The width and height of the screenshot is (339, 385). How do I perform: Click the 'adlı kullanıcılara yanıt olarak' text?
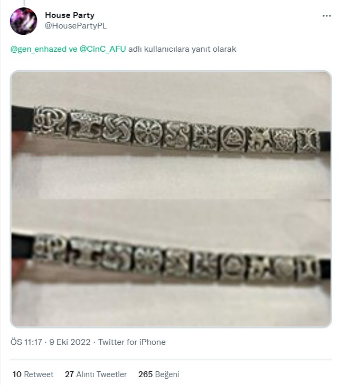[x=182, y=49]
